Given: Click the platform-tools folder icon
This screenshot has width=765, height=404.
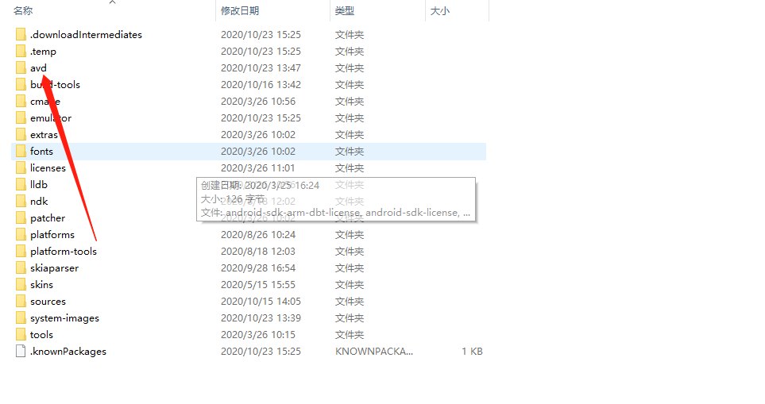Looking at the screenshot, I should tap(21, 252).
